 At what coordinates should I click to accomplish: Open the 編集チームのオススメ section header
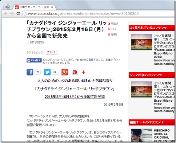click(x=152, y=122)
